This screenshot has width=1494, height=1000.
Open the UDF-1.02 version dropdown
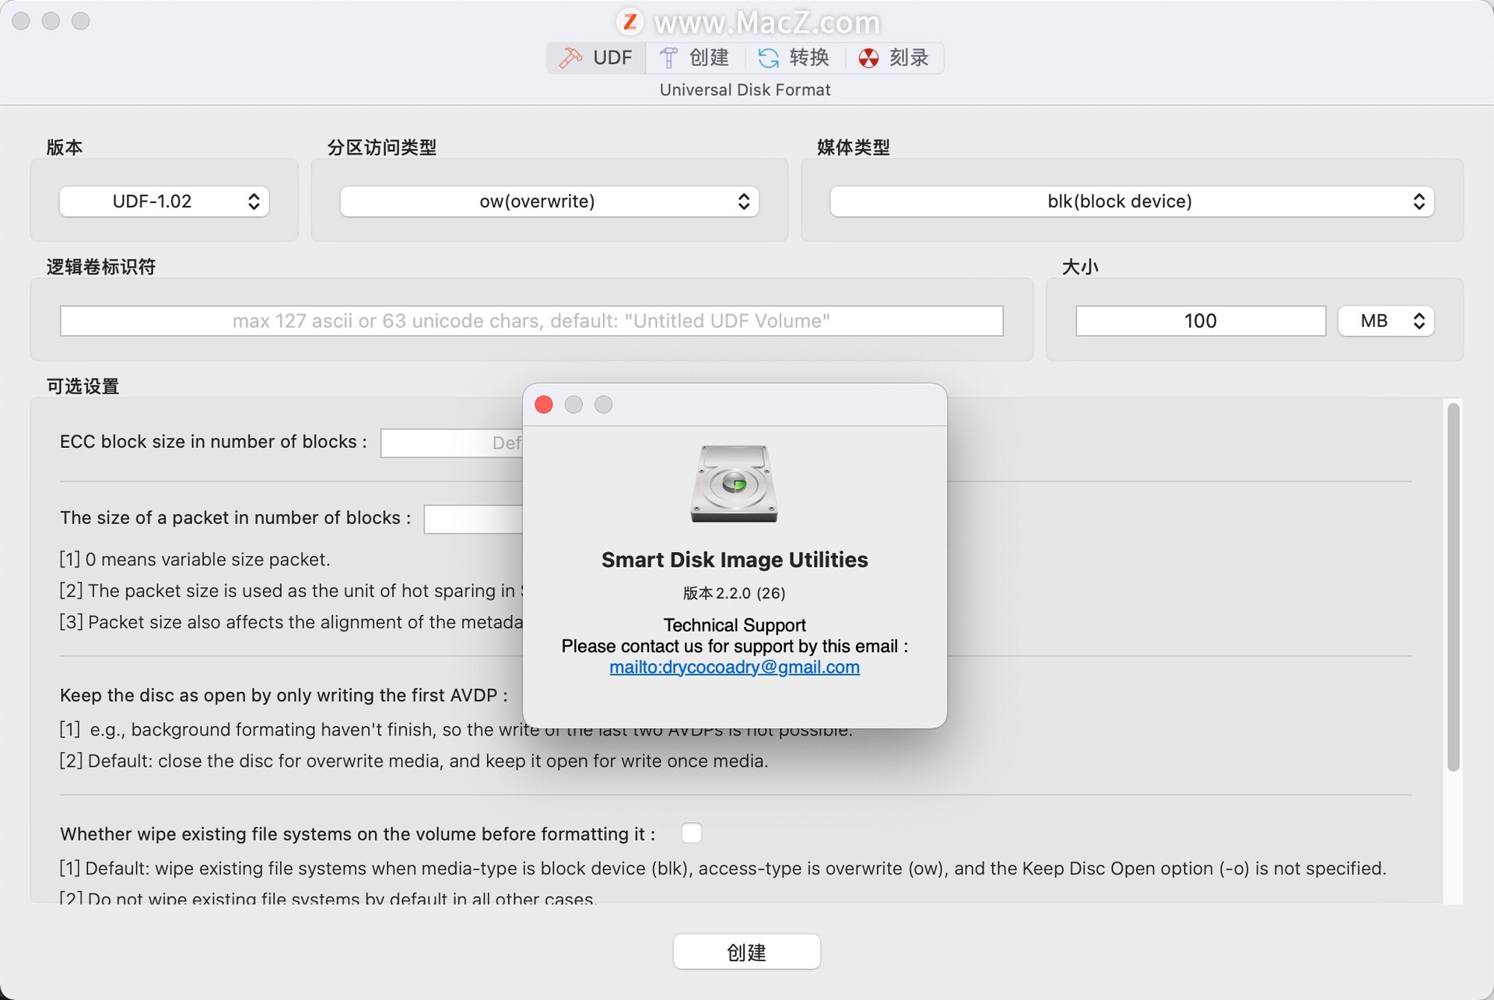click(164, 201)
